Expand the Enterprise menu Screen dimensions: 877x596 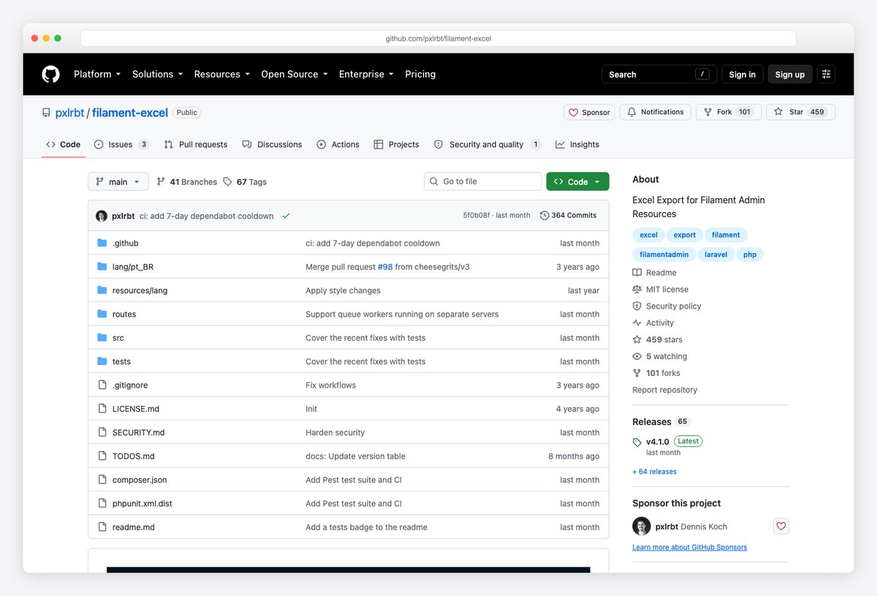(x=366, y=74)
